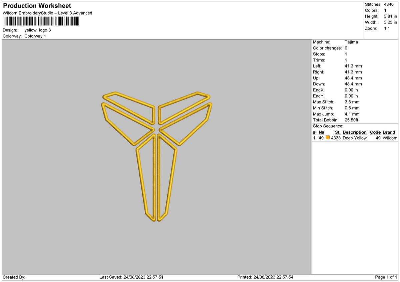Image resolution: width=400 pixels, height=282 pixels.
Task: Click the Min Stitch value 0.5 mm
Action: [352, 108]
